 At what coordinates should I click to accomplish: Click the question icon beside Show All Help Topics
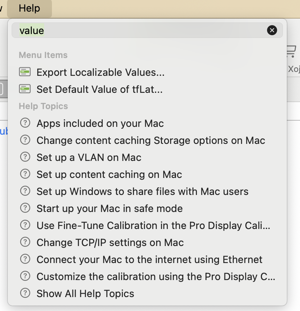click(x=25, y=293)
